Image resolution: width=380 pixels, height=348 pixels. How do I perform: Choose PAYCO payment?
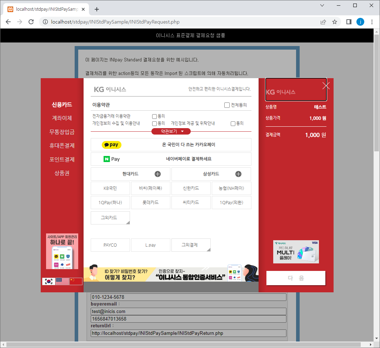[110, 245]
